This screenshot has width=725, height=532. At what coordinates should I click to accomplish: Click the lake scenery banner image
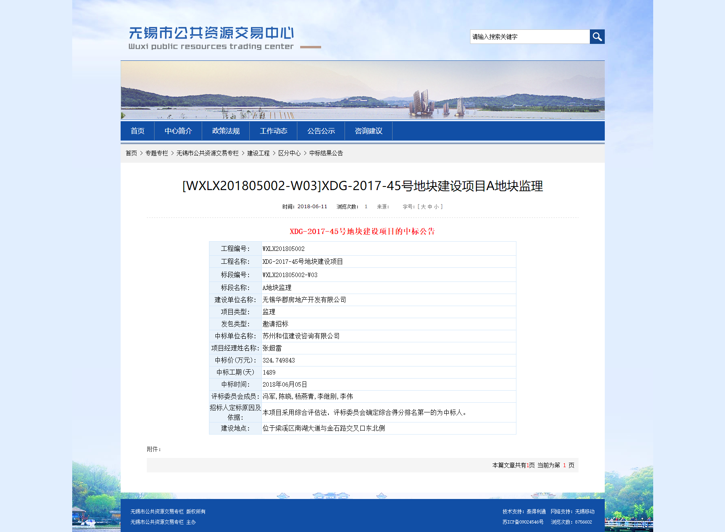pos(362,90)
